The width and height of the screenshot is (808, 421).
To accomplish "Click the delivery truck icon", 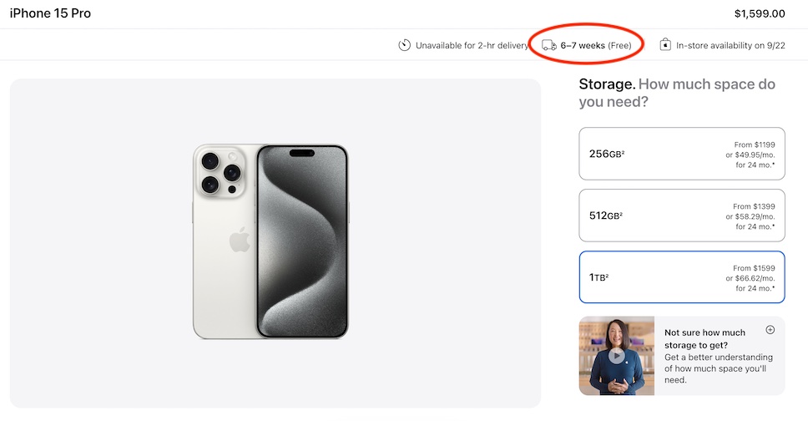I will [x=548, y=45].
